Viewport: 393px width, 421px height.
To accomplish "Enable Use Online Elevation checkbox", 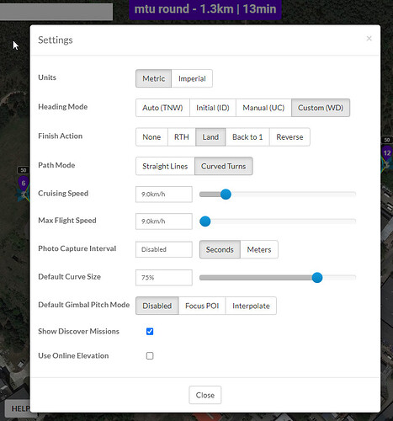I will 150,356.
